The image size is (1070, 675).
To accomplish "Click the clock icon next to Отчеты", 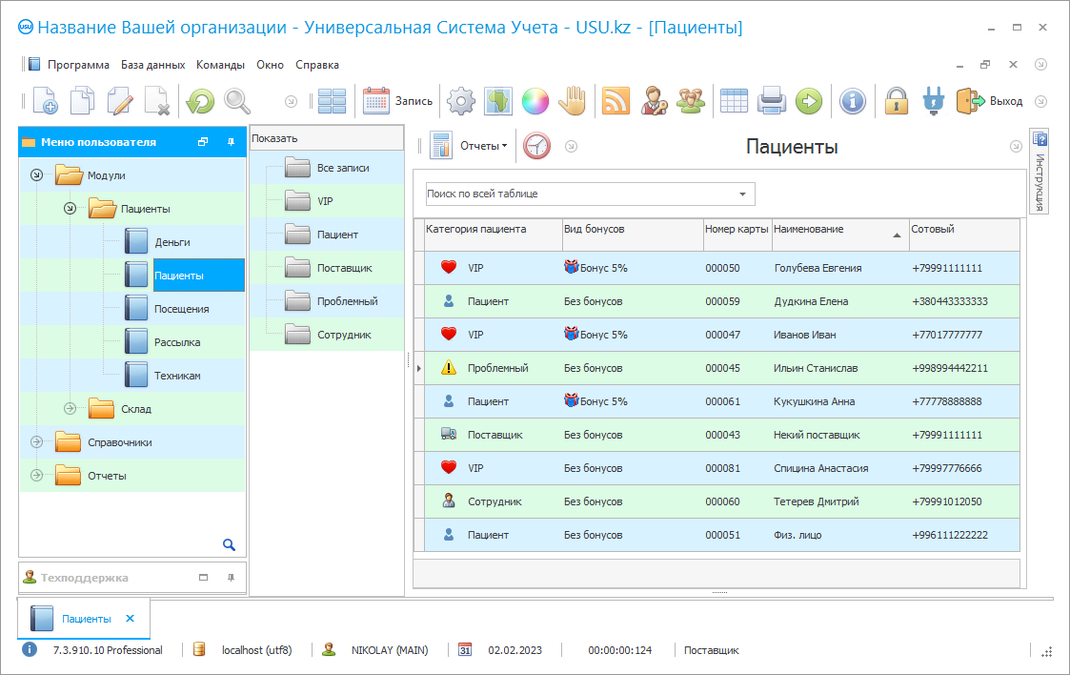I will 537,146.
